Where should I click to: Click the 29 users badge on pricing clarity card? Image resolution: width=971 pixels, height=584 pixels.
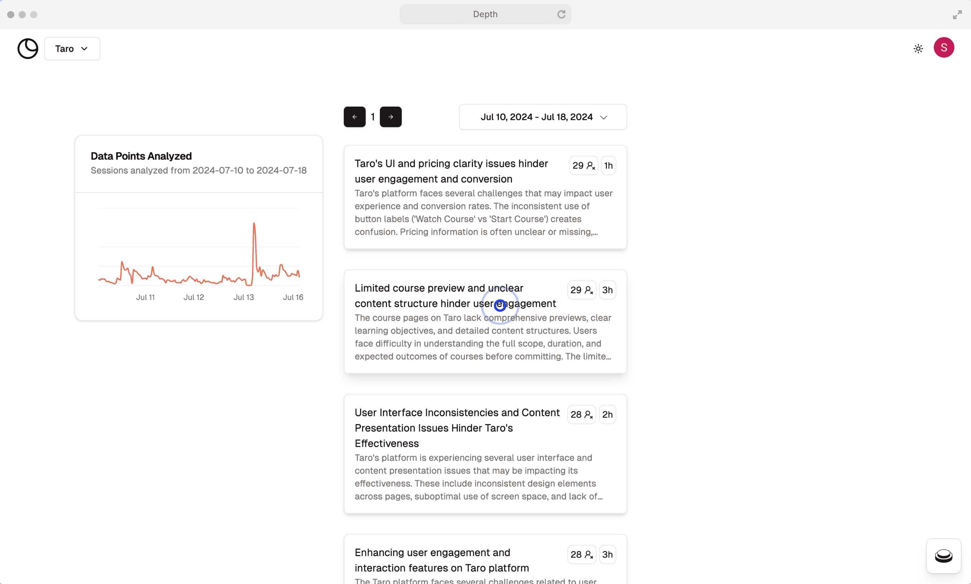pos(583,166)
